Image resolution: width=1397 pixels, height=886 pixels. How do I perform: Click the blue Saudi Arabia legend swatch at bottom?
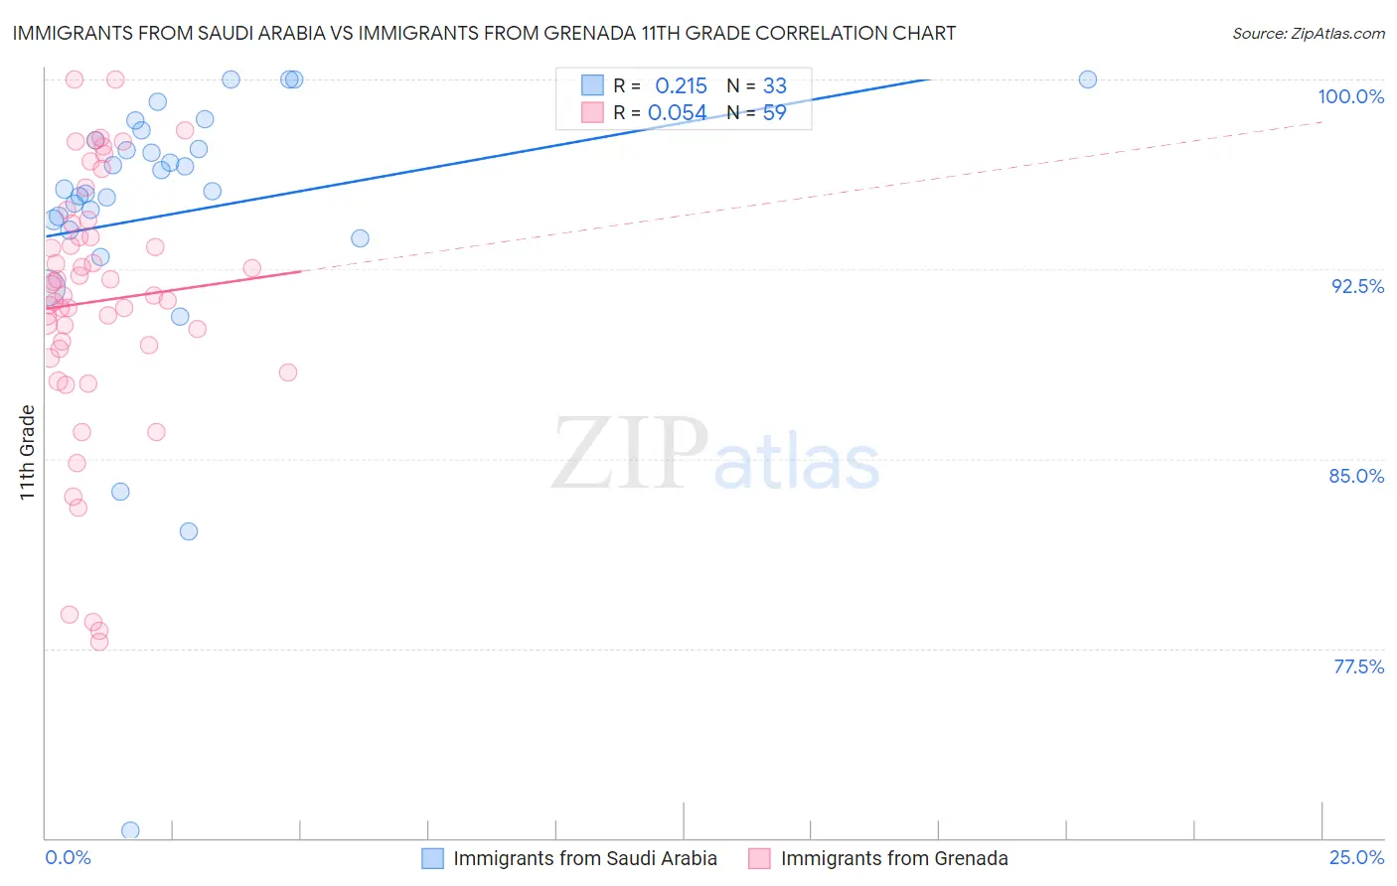click(432, 858)
